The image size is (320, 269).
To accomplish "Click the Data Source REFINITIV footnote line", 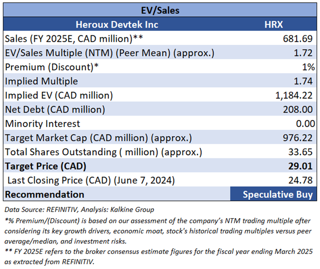I will [x=79, y=210].
